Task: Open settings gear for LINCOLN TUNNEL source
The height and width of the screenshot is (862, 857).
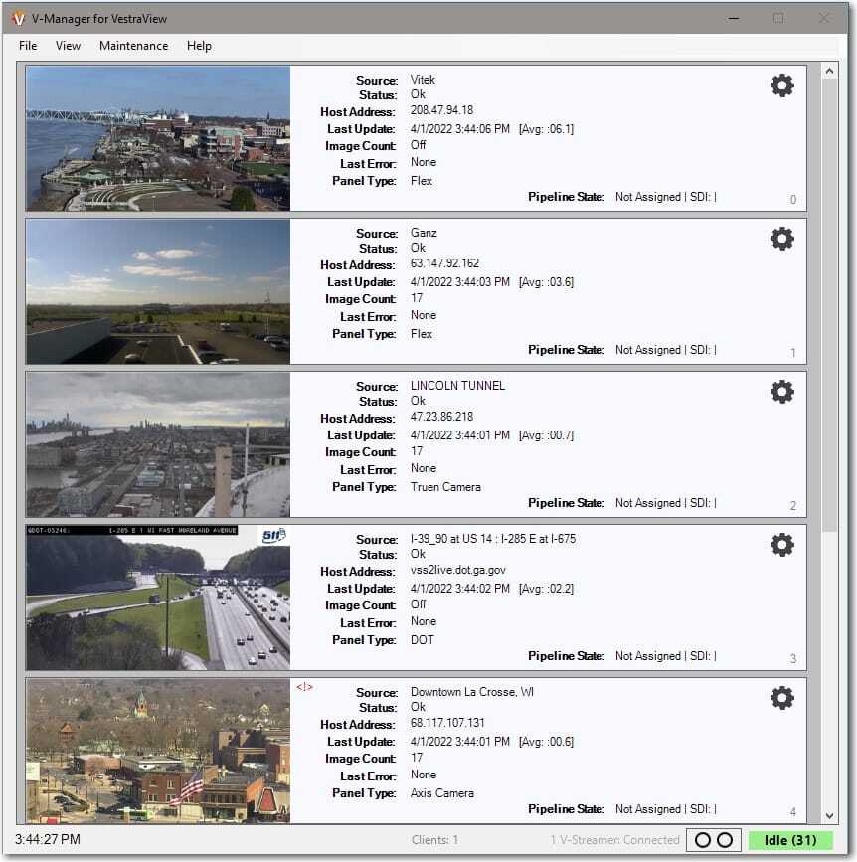Action: tap(781, 392)
